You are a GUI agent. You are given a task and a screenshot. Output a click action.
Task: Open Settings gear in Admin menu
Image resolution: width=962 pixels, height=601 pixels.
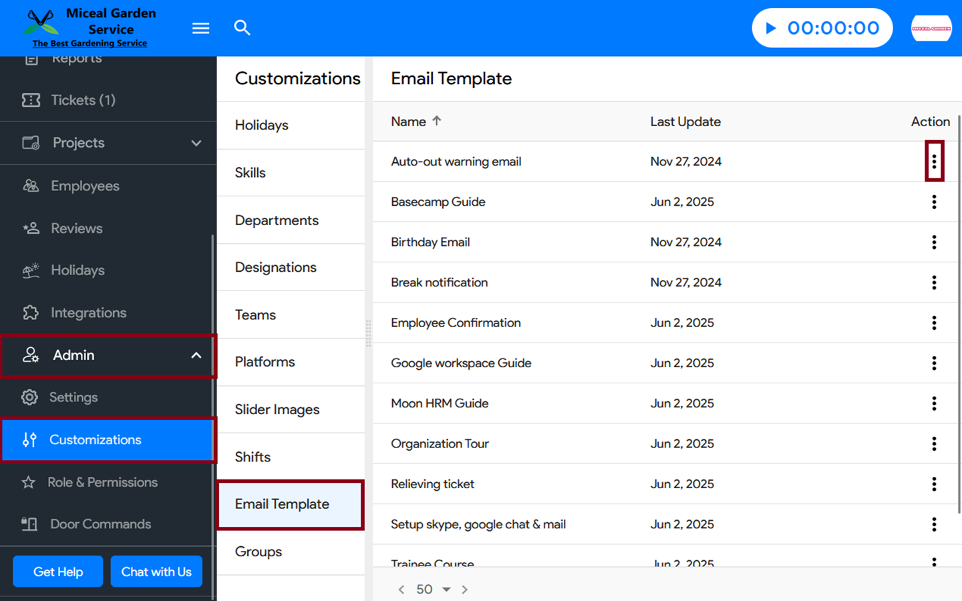coord(73,397)
